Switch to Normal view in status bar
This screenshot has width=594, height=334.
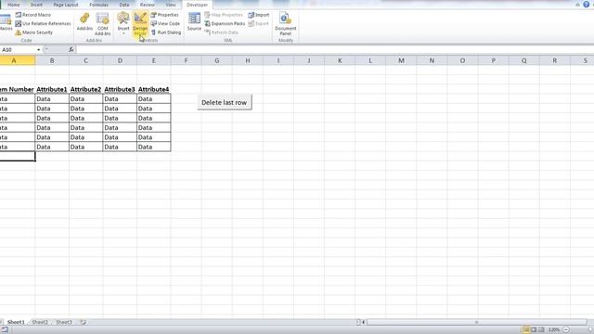(x=526, y=330)
